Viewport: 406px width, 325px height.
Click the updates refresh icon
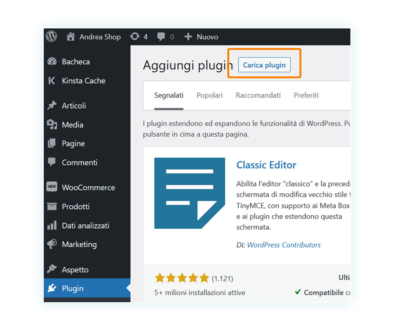coord(135,36)
